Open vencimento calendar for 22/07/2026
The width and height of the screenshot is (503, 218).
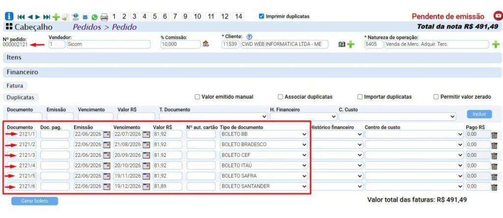click(146, 134)
